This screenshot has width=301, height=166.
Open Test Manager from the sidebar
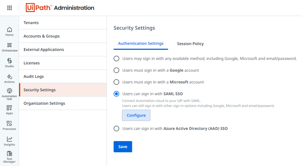(9, 157)
